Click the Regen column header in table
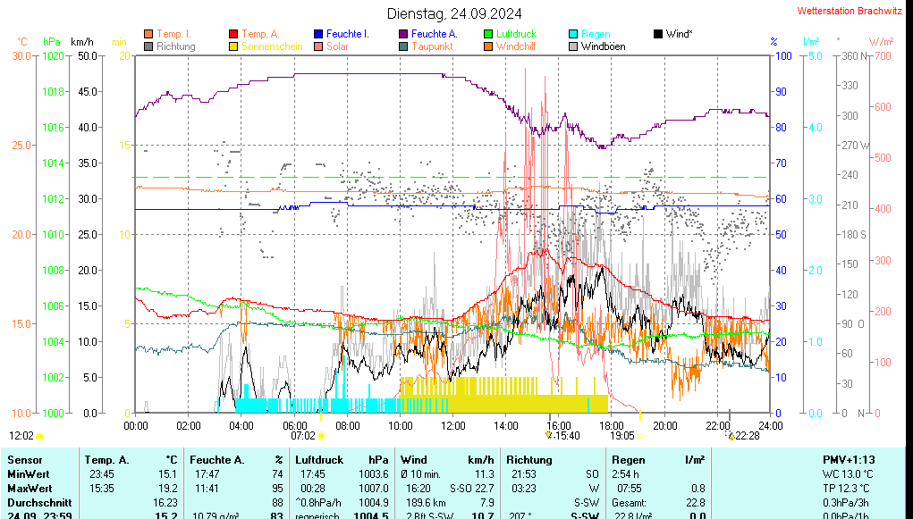Image resolution: width=913 pixels, height=519 pixels. (x=629, y=459)
